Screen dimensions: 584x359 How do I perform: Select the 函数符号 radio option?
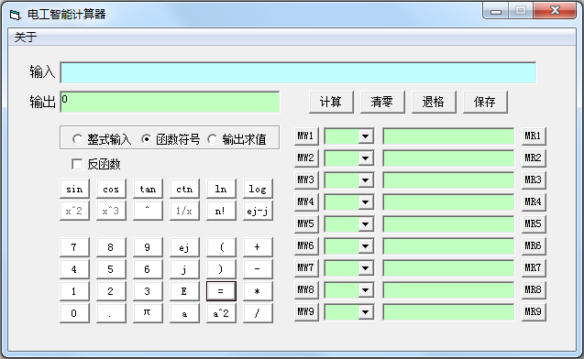click(171, 139)
